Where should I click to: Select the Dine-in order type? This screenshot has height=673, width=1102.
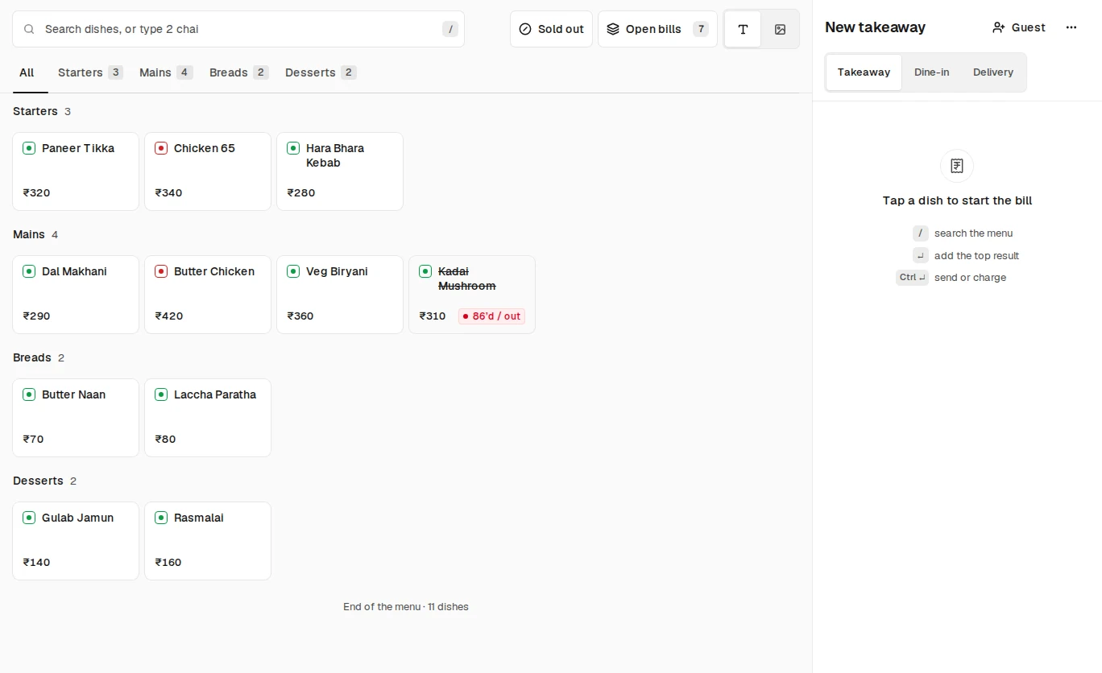931,72
